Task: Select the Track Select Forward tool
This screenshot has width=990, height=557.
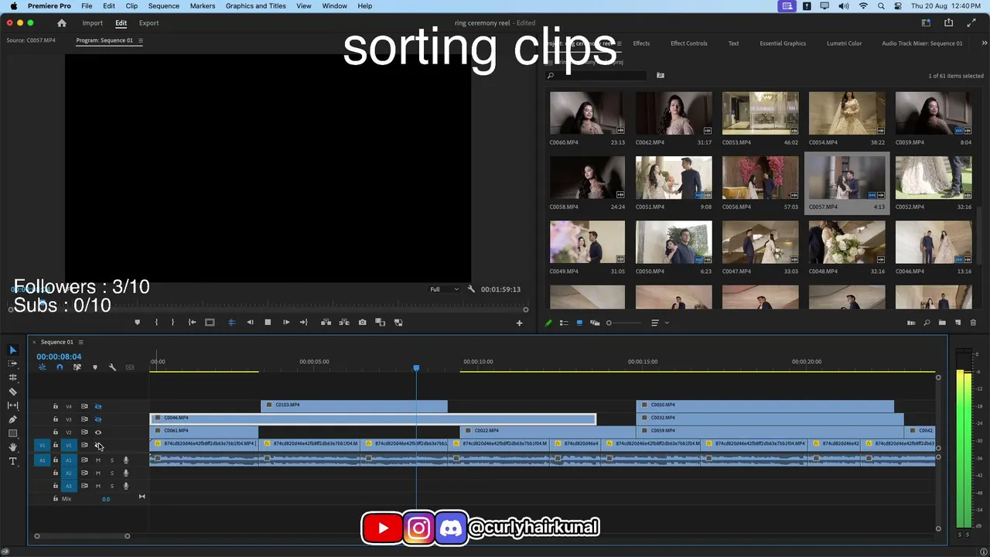Action: [12, 364]
